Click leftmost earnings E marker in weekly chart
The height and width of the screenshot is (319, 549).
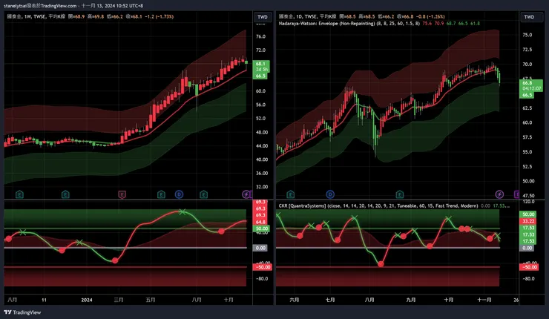19,194
